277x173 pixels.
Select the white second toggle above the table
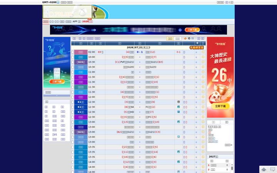pos(177,39)
